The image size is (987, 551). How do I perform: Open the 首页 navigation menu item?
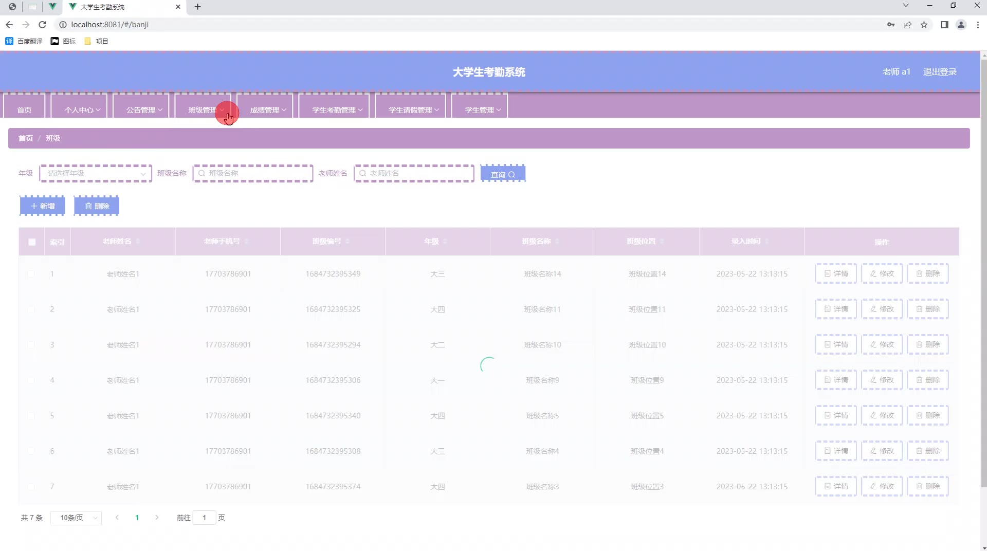(24, 106)
